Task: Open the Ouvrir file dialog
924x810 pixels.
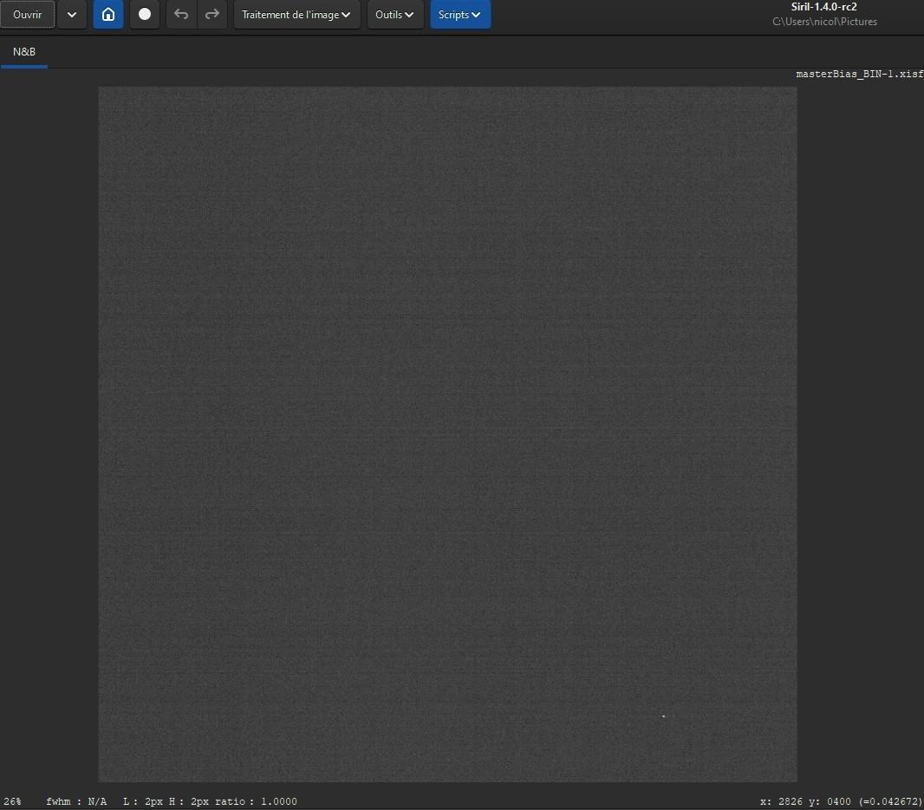Action: (x=27, y=14)
